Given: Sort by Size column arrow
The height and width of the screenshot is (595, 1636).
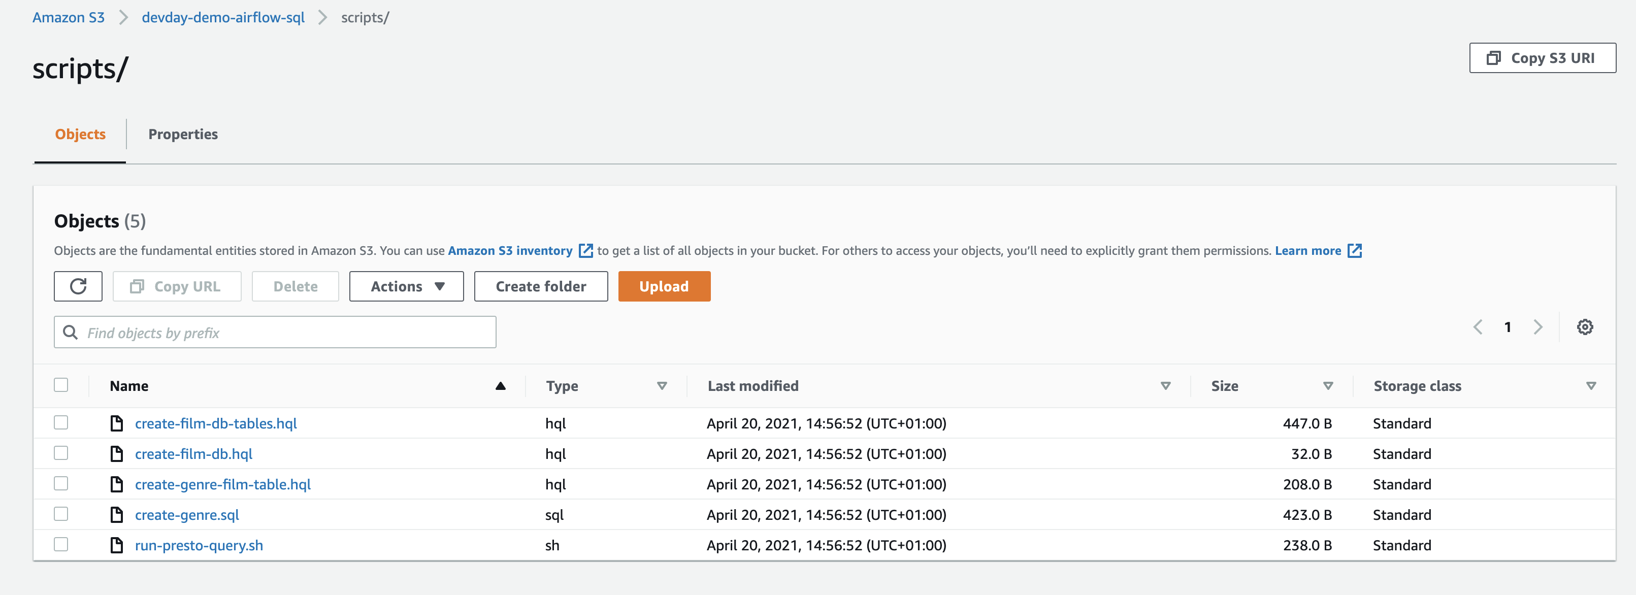Looking at the screenshot, I should [x=1328, y=386].
